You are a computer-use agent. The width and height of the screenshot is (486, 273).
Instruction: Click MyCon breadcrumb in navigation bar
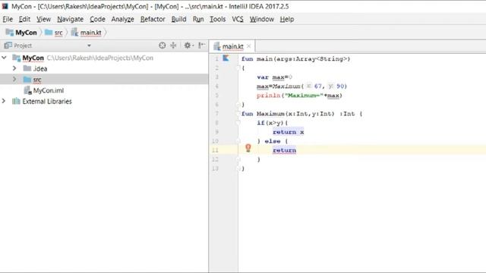pyautogui.click(x=21, y=33)
